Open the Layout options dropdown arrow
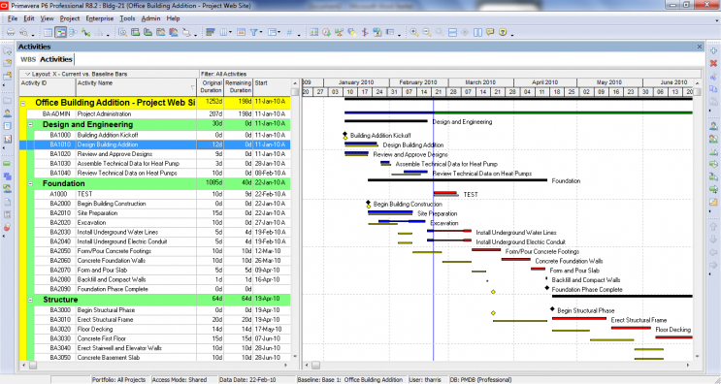Screen dimensions: 721x384 coord(27,74)
